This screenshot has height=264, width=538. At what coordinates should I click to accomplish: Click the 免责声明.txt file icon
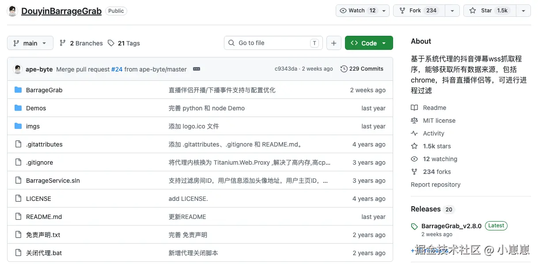click(18, 234)
